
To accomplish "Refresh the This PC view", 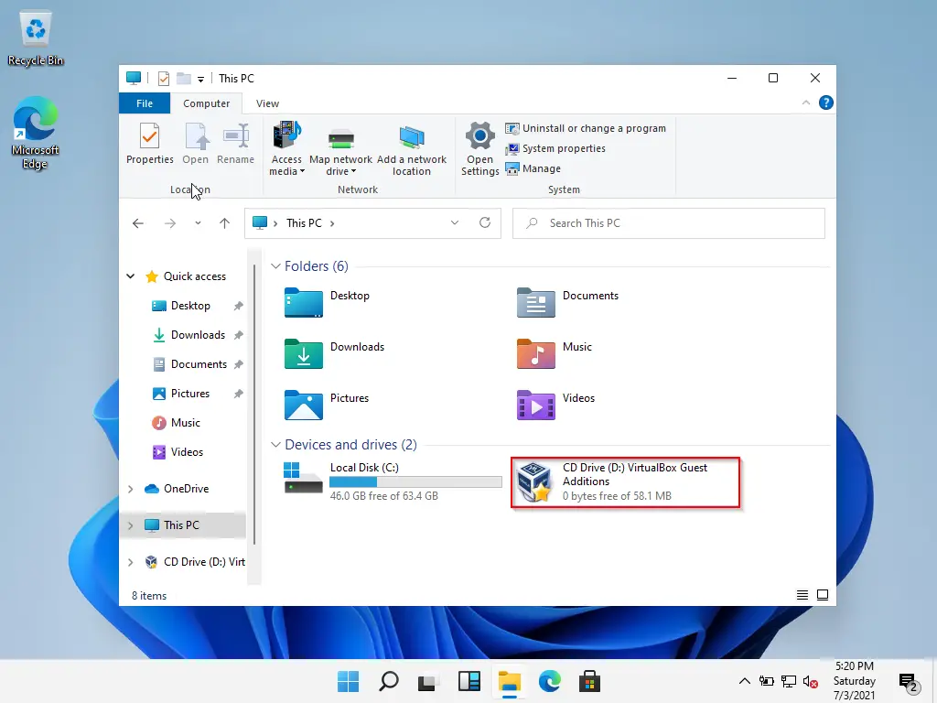I will click(x=485, y=223).
